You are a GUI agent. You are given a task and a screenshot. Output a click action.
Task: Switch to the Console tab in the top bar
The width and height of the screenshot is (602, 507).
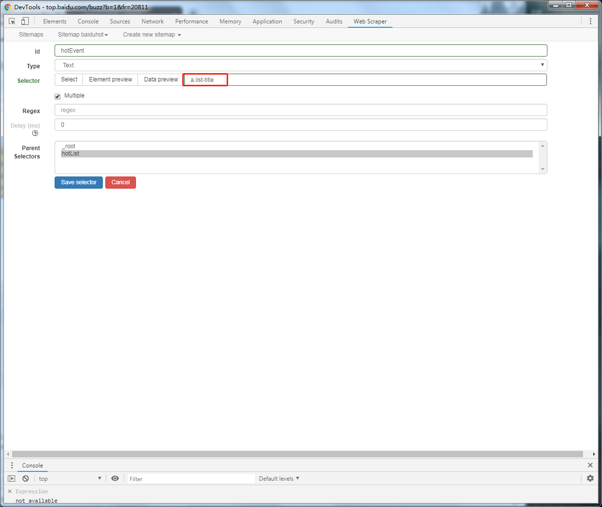tap(88, 21)
